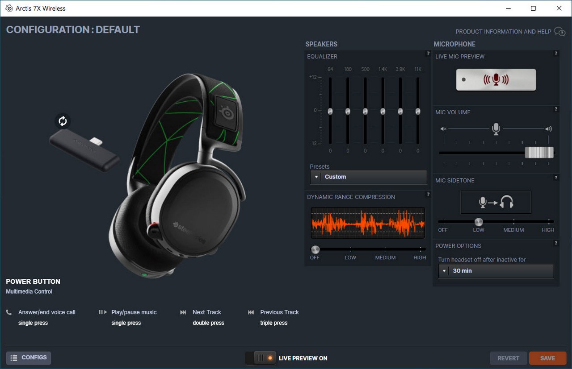Screen dimensions: 572x369
Task: Toggle the Live Mic Preview button
Action: 496,80
